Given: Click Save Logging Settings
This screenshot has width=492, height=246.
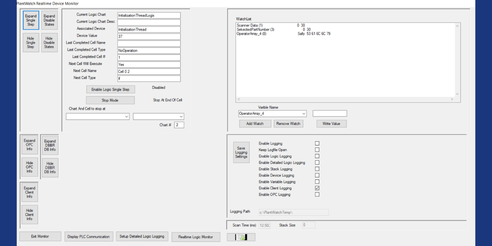Looking at the screenshot, I should 241,152.
